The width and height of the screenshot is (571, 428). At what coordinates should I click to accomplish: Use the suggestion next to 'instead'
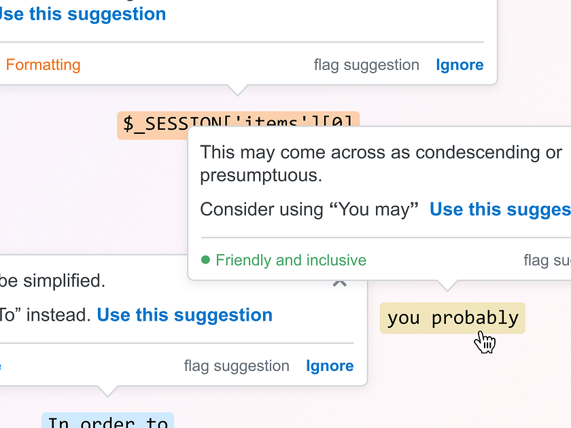coord(184,315)
